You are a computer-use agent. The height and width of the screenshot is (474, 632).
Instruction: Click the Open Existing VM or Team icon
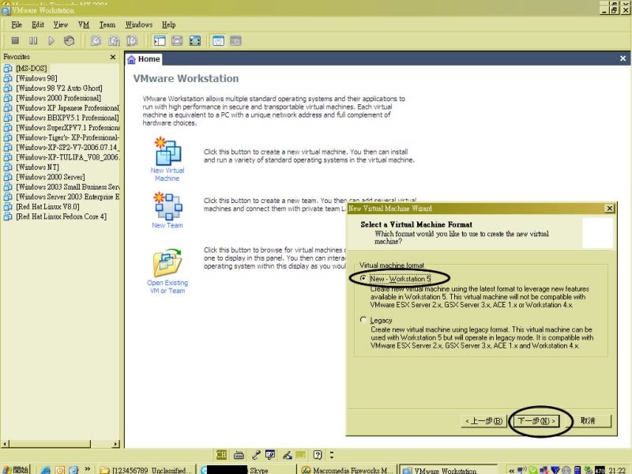(167, 262)
